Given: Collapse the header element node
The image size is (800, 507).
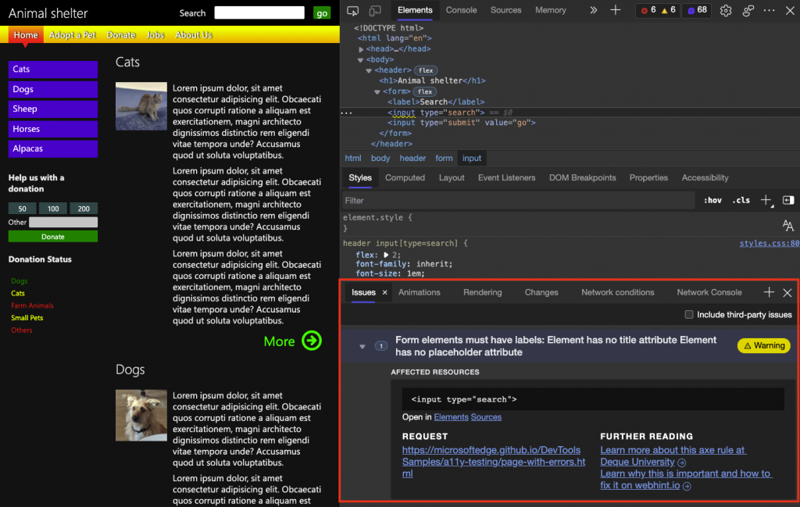Looking at the screenshot, I should (x=369, y=70).
